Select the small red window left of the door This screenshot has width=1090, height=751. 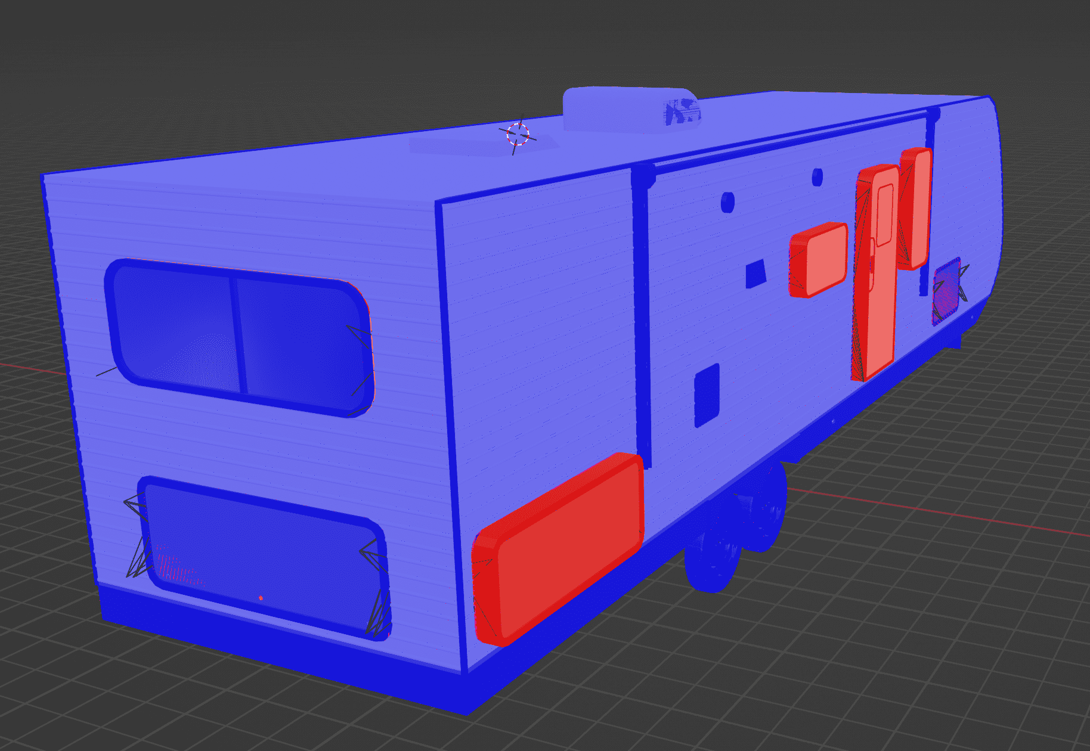pyautogui.click(x=818, y=259)
